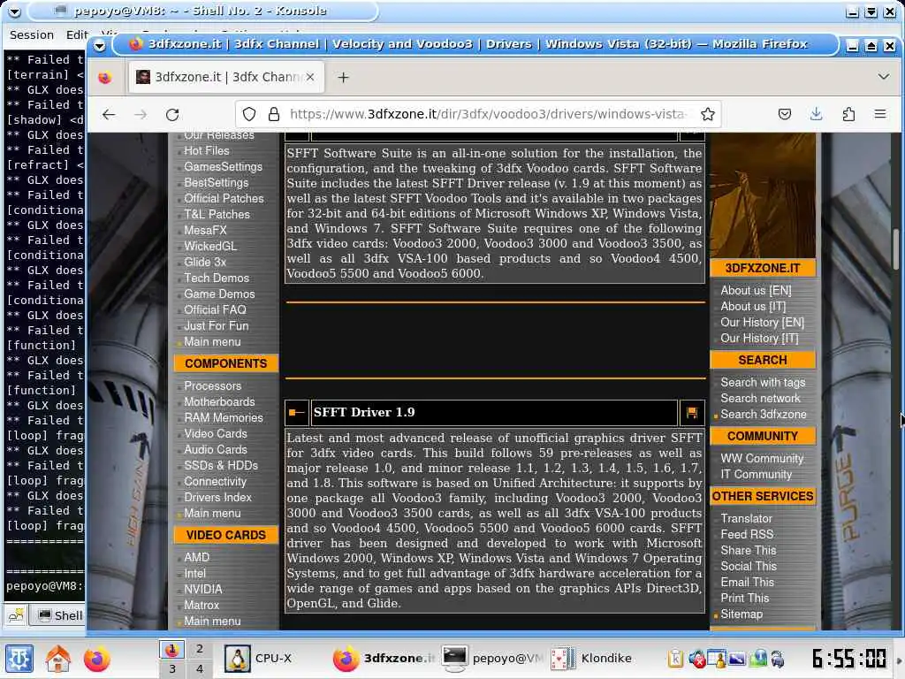This screenshot has width=905, height=679.
Task: Click muted volume tray icon
Action: [696, 659]
